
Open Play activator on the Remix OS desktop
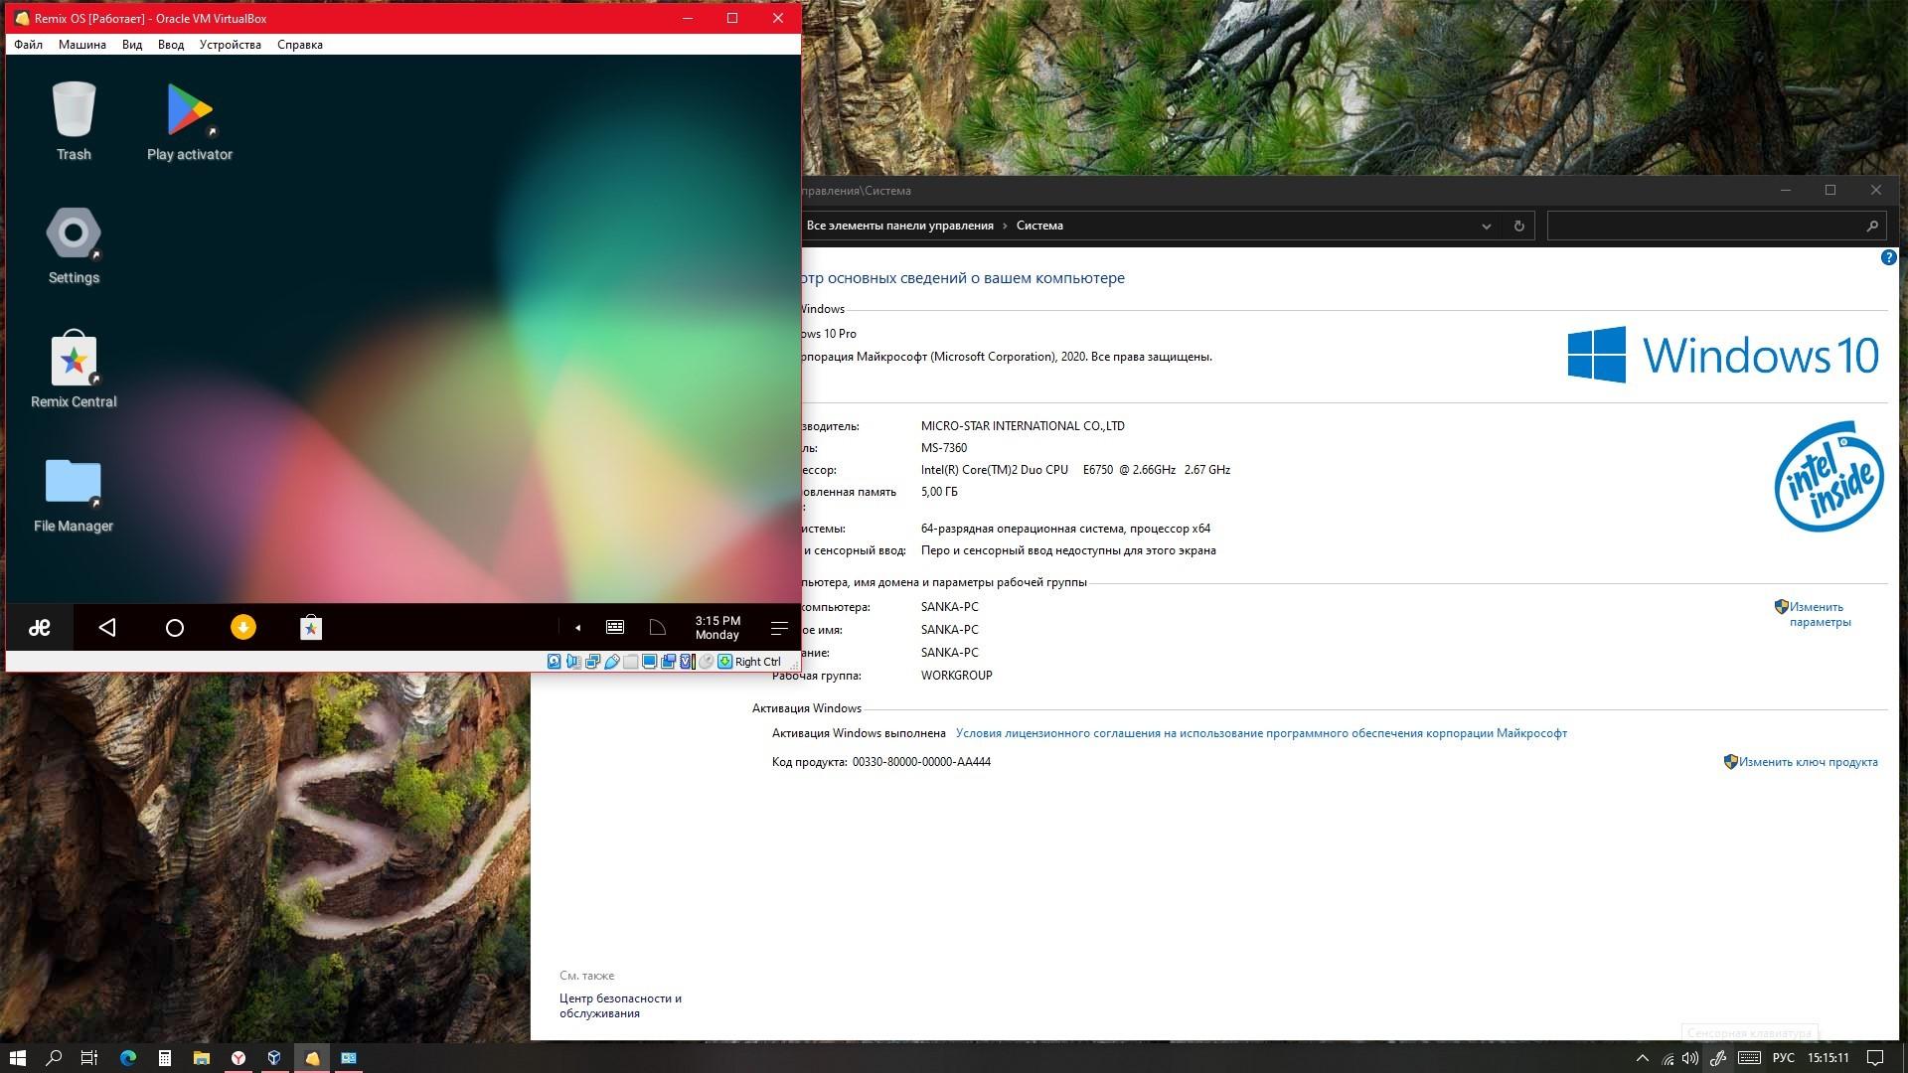point(189,109)
